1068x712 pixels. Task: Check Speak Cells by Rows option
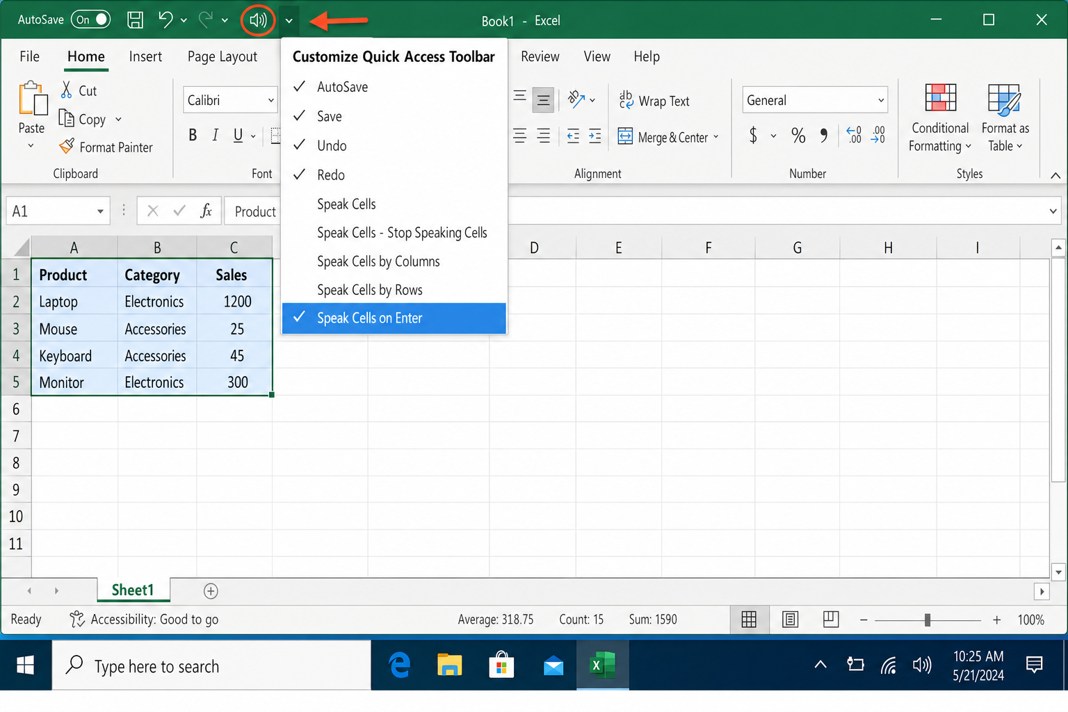pos(394,290)
